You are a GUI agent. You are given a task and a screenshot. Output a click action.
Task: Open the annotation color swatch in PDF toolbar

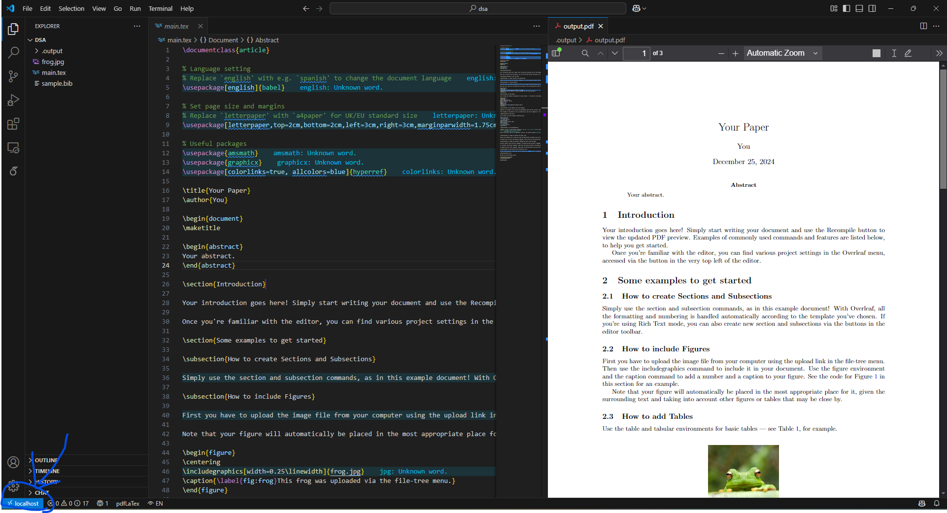(x=877, y=53)
